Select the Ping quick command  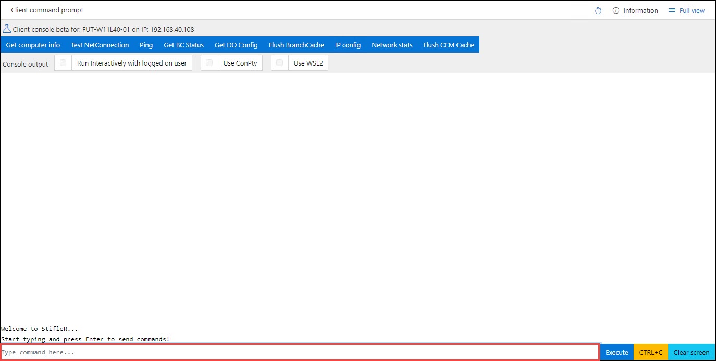coord(146,45)
